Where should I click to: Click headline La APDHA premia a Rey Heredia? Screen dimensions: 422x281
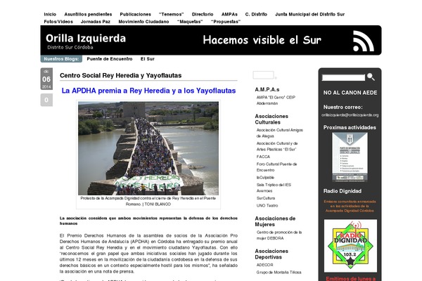pos(148,91)
